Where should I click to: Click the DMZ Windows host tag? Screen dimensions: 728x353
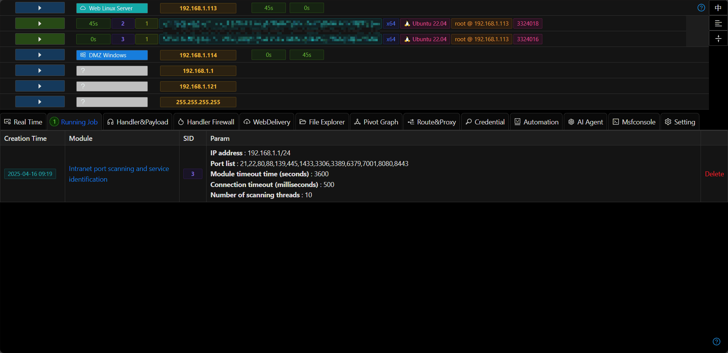112,55
